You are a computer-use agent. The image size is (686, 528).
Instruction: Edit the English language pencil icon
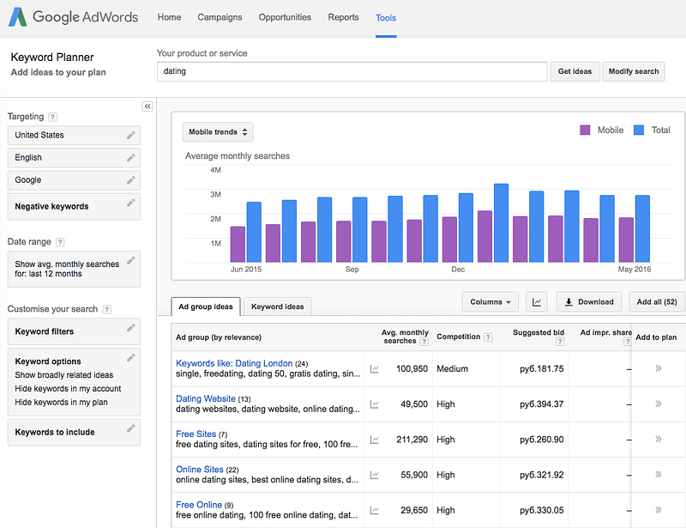click(x=130, y=157)
